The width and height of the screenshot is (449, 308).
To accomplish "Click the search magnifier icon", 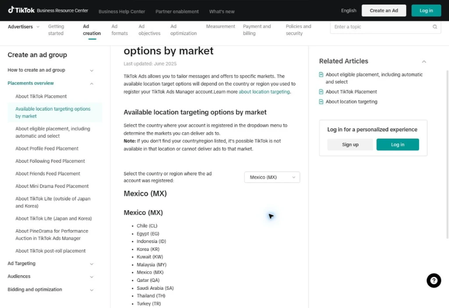I will click(435, 27).
